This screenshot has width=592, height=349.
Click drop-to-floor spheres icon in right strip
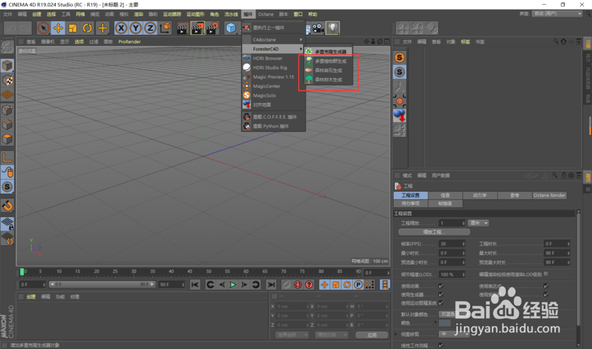tap(400, 115)
